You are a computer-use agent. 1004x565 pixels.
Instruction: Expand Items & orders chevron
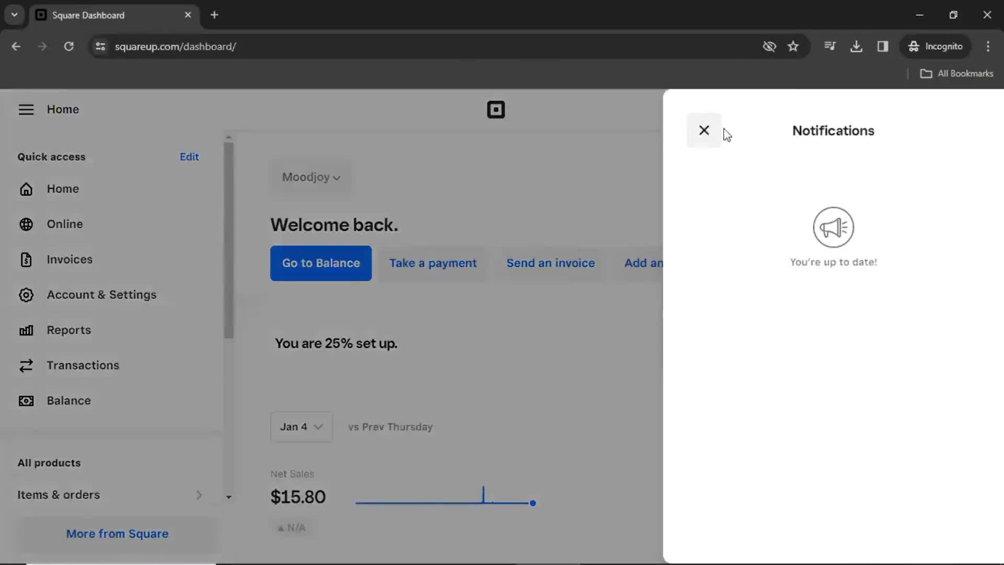click(199, 495)
